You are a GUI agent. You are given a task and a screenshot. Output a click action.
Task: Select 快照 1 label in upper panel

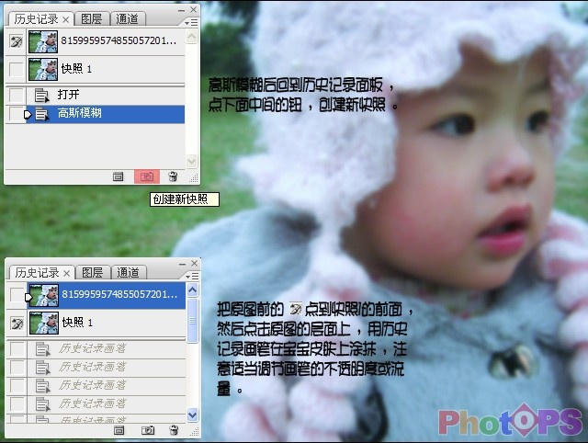point(76,69)
